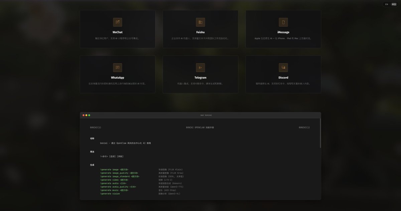Click the '高质量图像 (FLUX Krea)' description
The image size is (401, 211).
point(171,173)
